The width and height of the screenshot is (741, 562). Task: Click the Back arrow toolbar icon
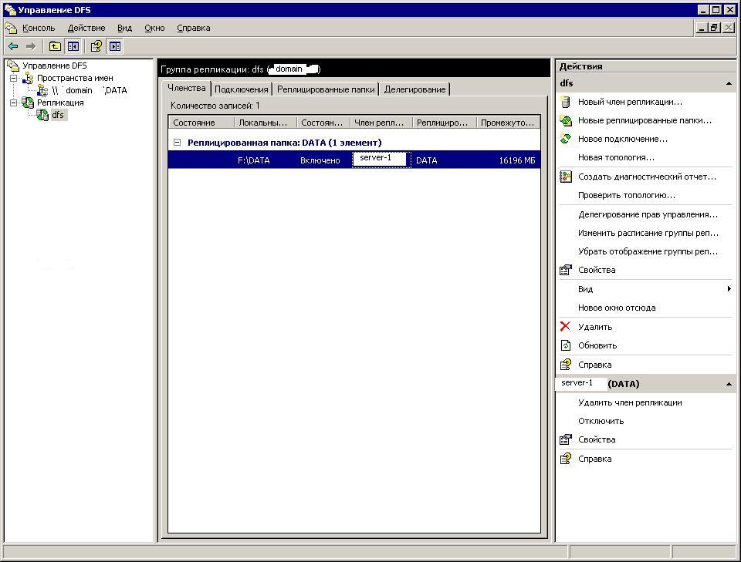pos(13,46)
